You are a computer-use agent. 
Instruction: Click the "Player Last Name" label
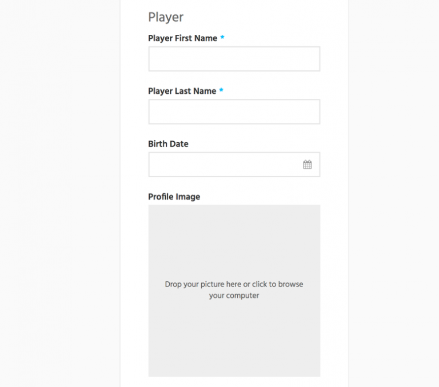coord(182,91)
